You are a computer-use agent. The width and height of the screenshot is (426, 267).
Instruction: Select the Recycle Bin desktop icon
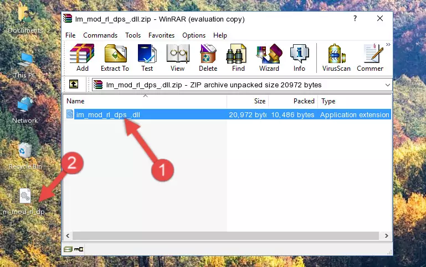[25, 156]
